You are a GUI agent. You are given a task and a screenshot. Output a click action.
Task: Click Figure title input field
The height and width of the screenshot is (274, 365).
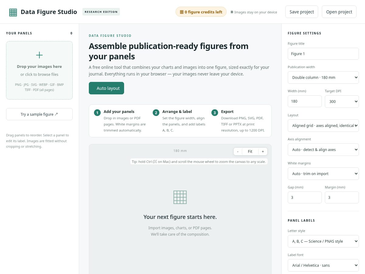click(323, 54)
